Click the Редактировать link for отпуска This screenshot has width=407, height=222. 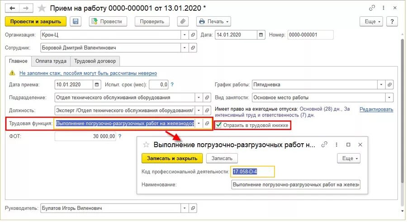pyautogui.click(x=376, y=109)
